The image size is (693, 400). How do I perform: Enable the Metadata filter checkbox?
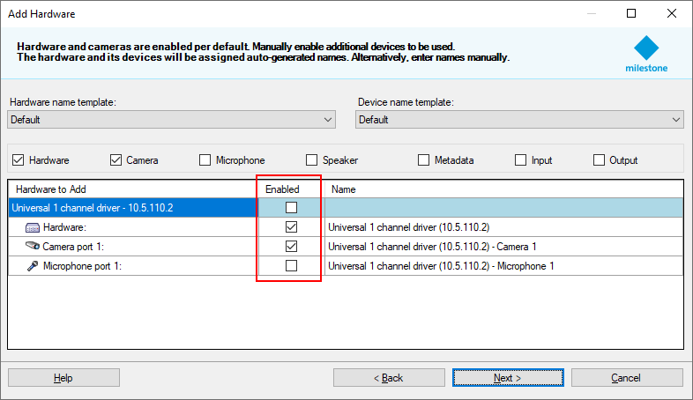(x=423, y=159)
